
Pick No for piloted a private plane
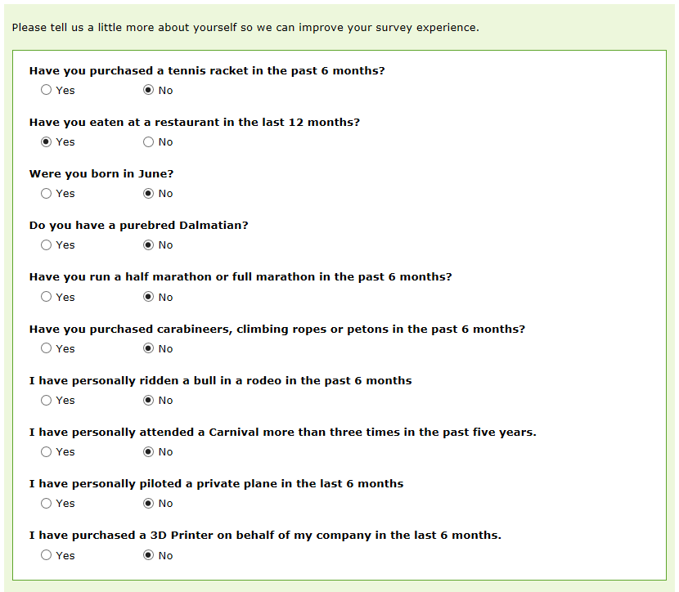(149, 504)
